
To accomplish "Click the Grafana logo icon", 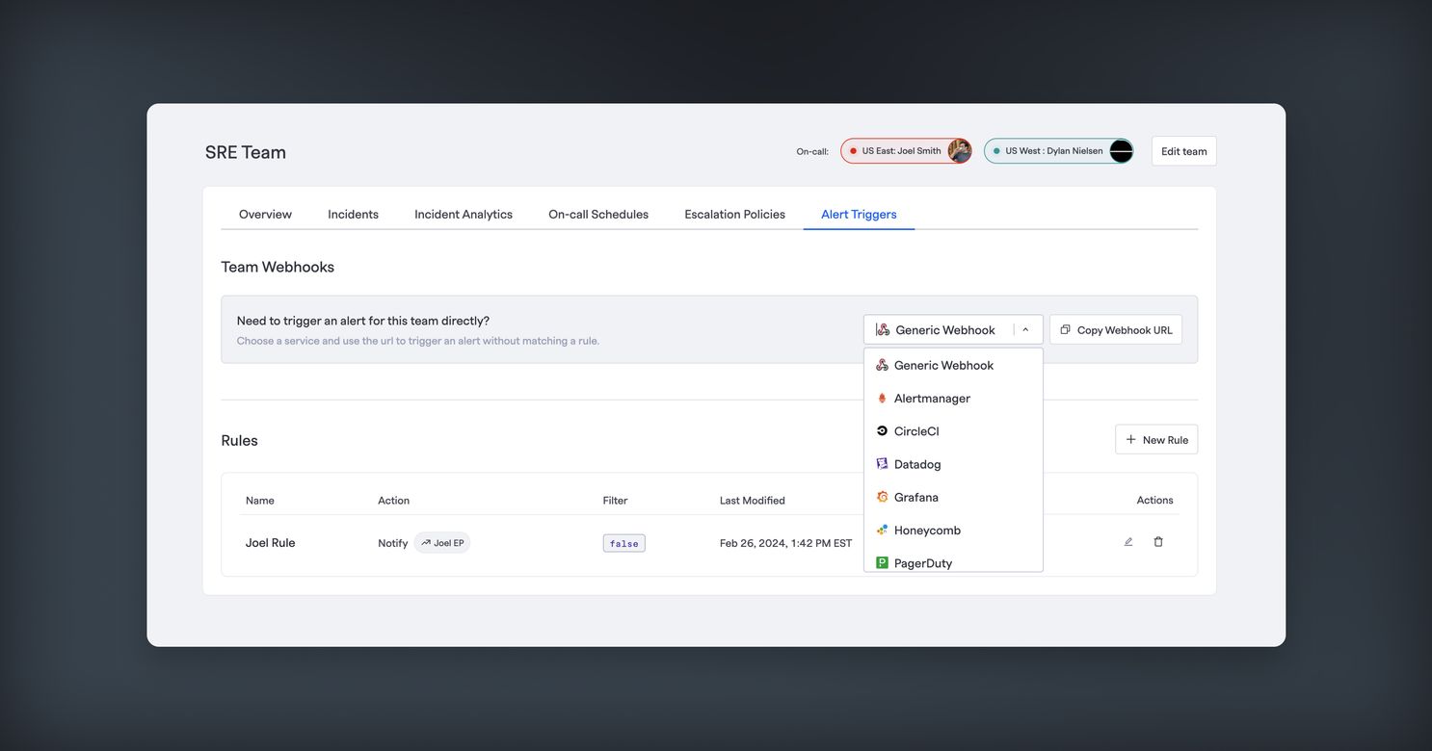I will (882, 497).
